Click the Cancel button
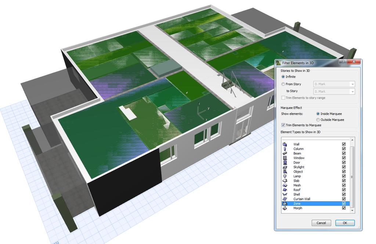Screen dimensions: 376x244 pos(321,223)
